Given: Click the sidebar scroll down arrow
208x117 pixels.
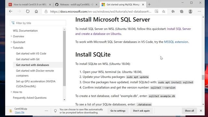Looking at the screenshot, I should tap(64, 100).
